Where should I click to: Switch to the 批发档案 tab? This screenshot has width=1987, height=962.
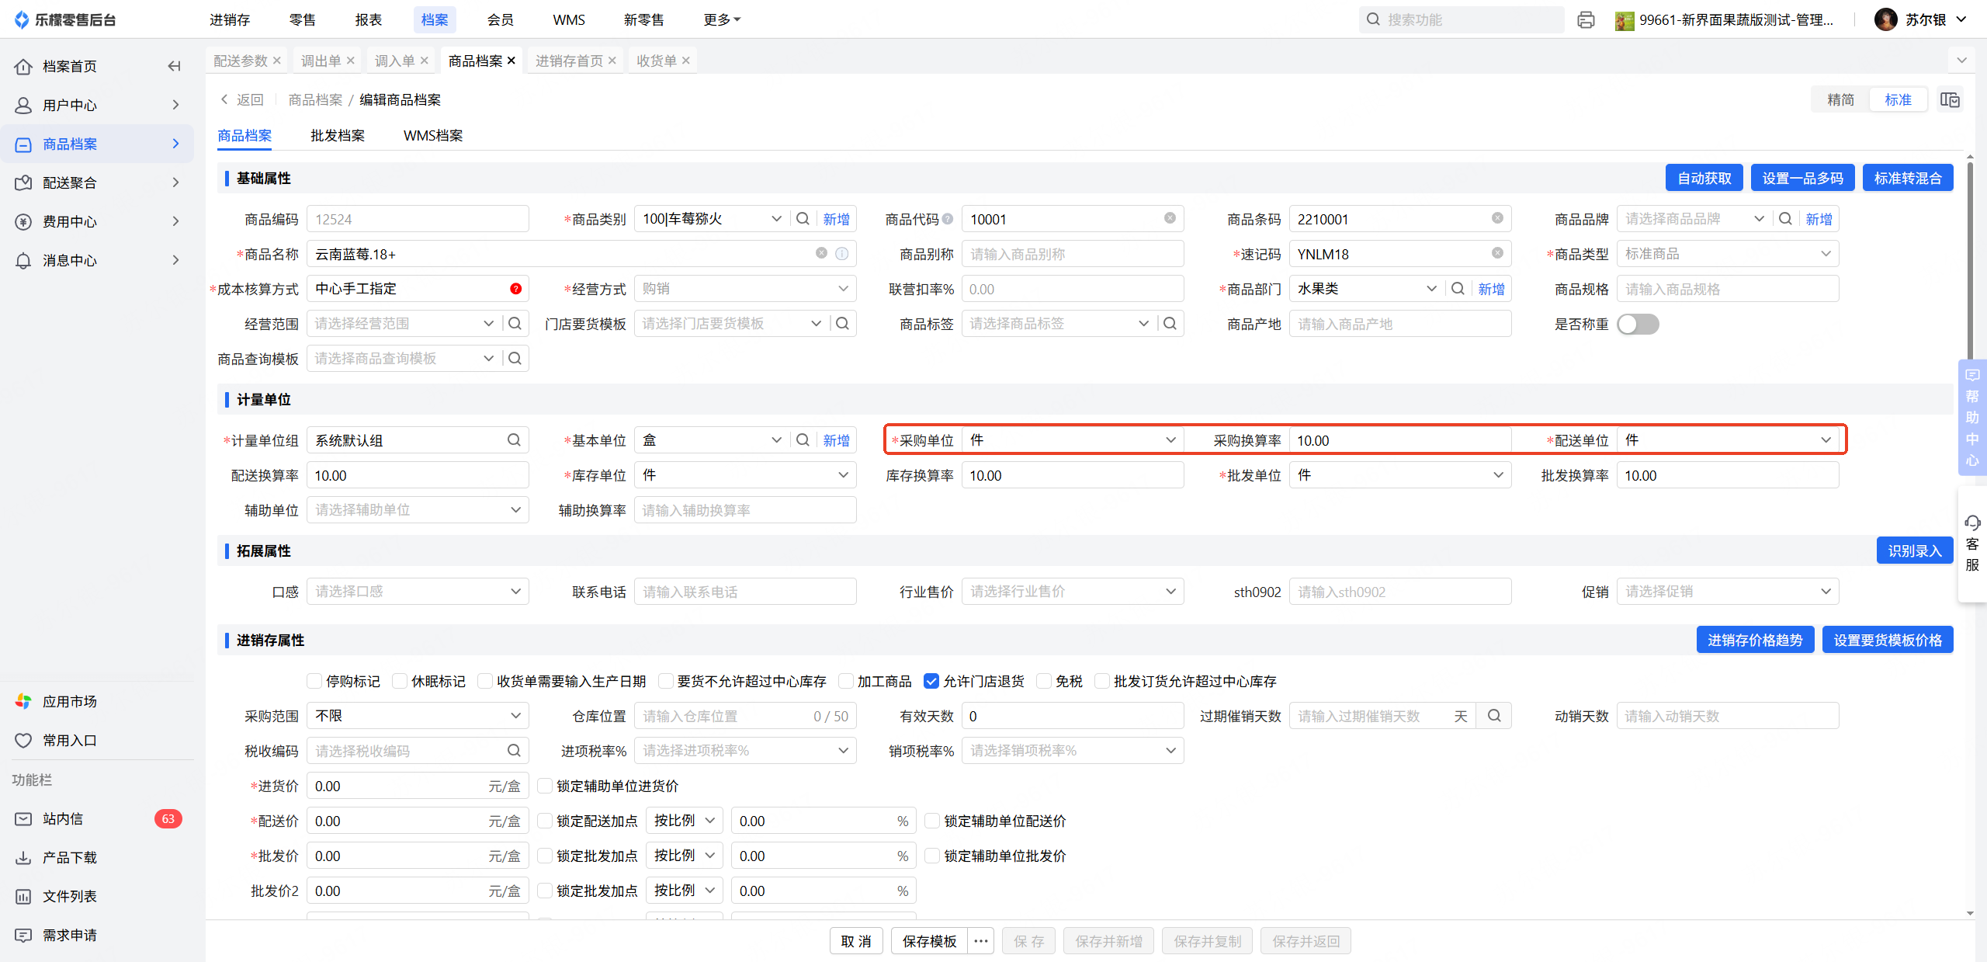point(338,136)
